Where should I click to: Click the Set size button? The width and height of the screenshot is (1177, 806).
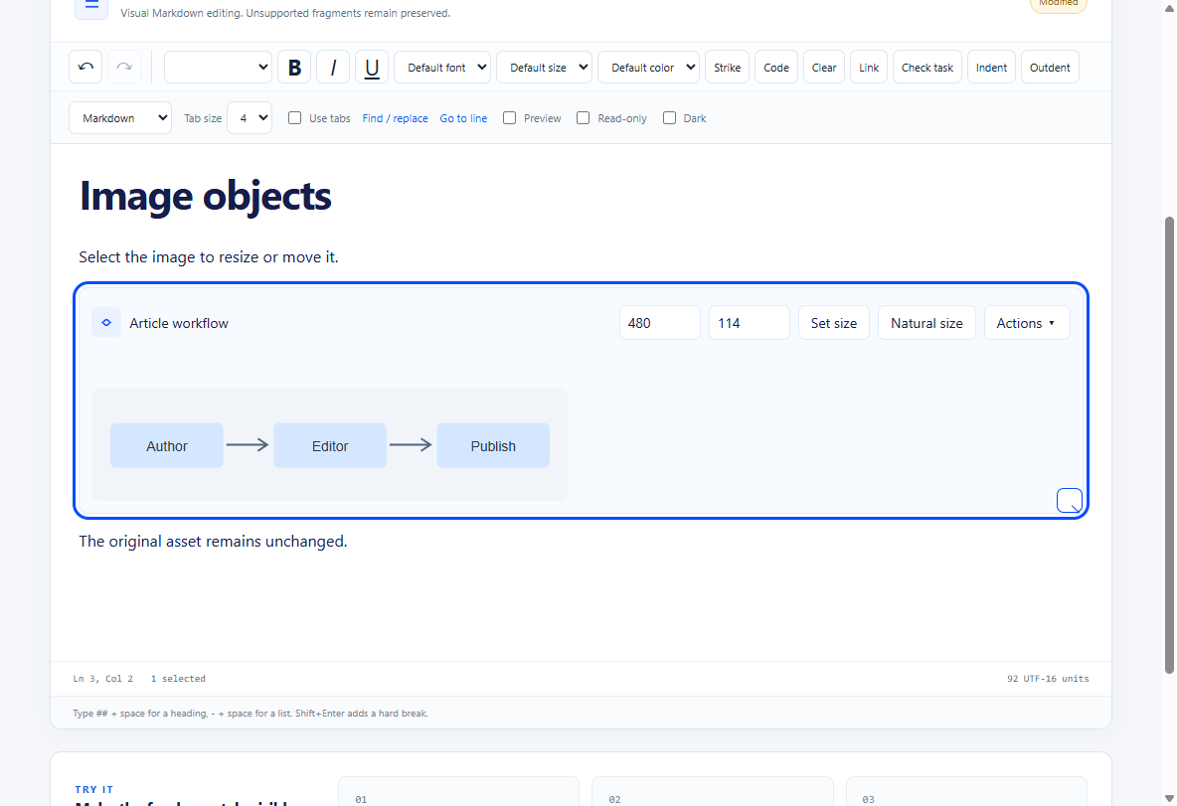tap(834, 323)
